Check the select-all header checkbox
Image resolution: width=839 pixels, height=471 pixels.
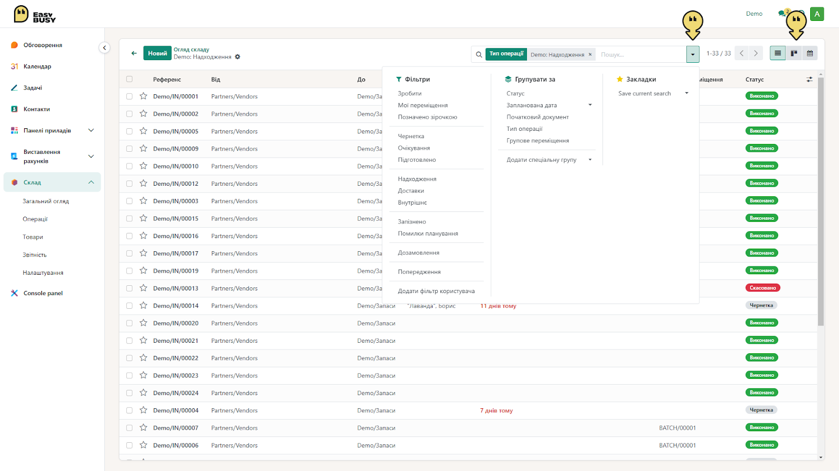[130, 80]
